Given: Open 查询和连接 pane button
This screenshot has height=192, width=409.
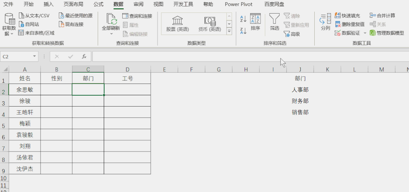Looking at the screenshot, I should point(137,16).
